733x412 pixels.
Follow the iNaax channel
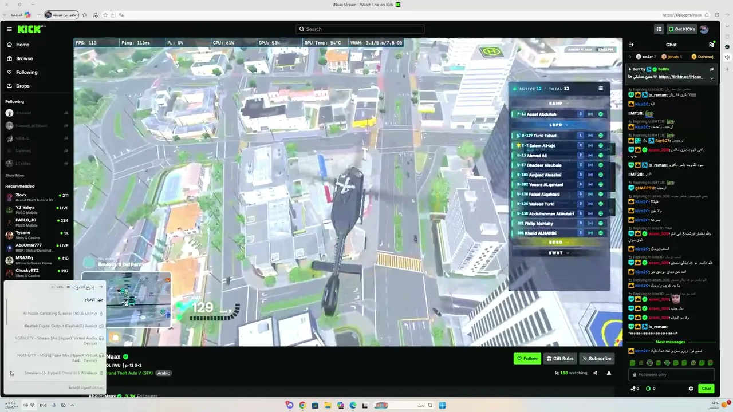pyautogui.click(x=527, y=359)
